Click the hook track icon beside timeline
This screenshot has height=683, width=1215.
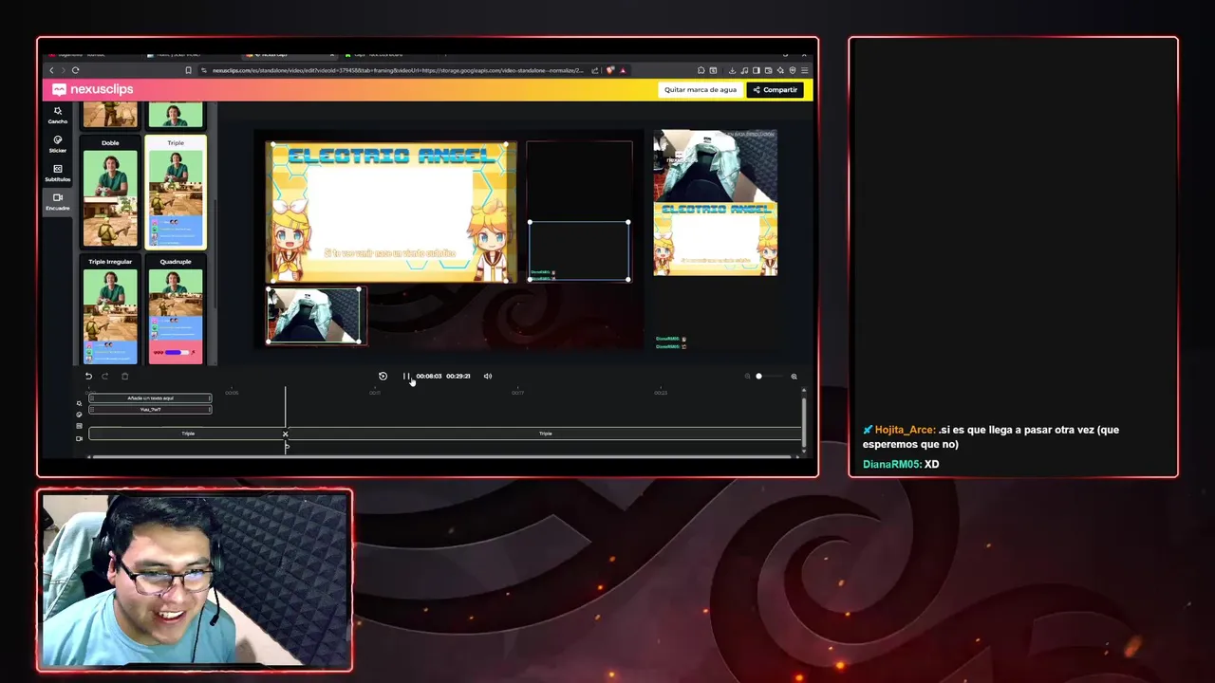[79, 403]
